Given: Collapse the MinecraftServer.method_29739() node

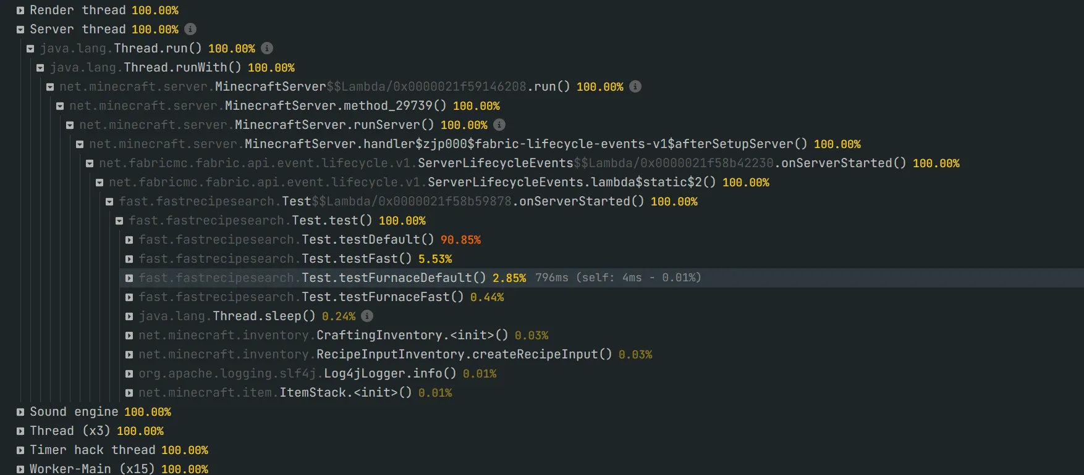Looking at the screenshot, I should tap(60, 106).
